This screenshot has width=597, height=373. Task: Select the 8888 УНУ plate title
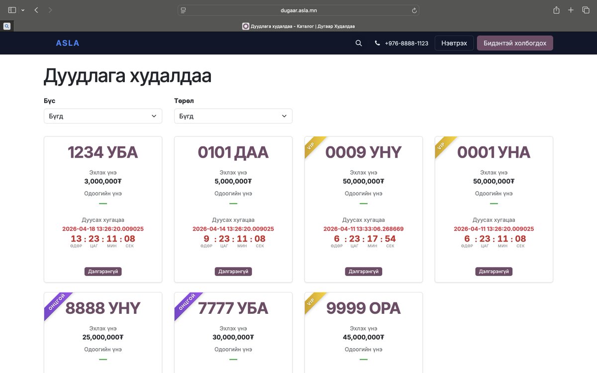pyautogui.click(x=103, y=308)
